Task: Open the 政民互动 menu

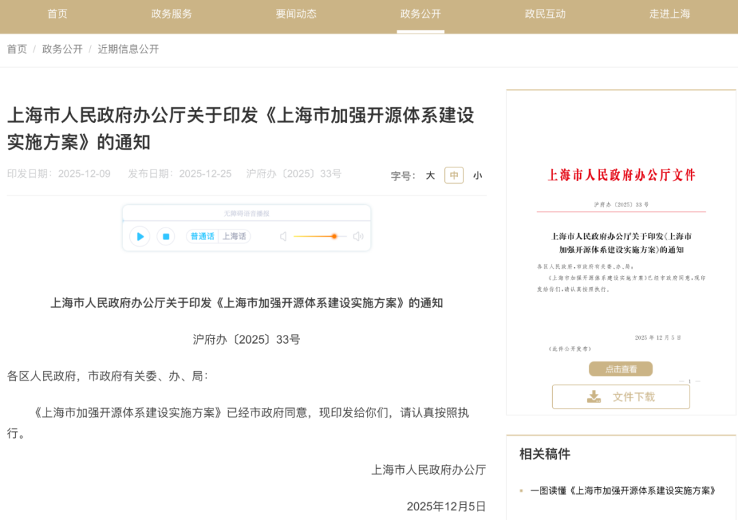Action: click(x=545, y=14)
